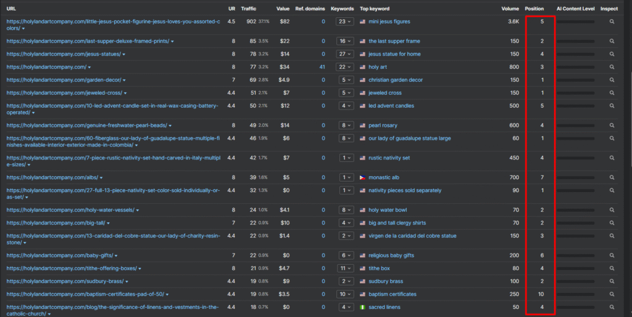Image resolution: width=632 pixels, height=317 pixels.
Task: Inspect the genuine-freshwater-pearl-beads page
Action: point(612,126)
